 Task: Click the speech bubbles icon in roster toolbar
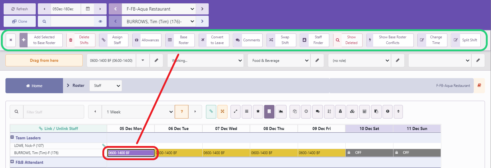[317, 112]
